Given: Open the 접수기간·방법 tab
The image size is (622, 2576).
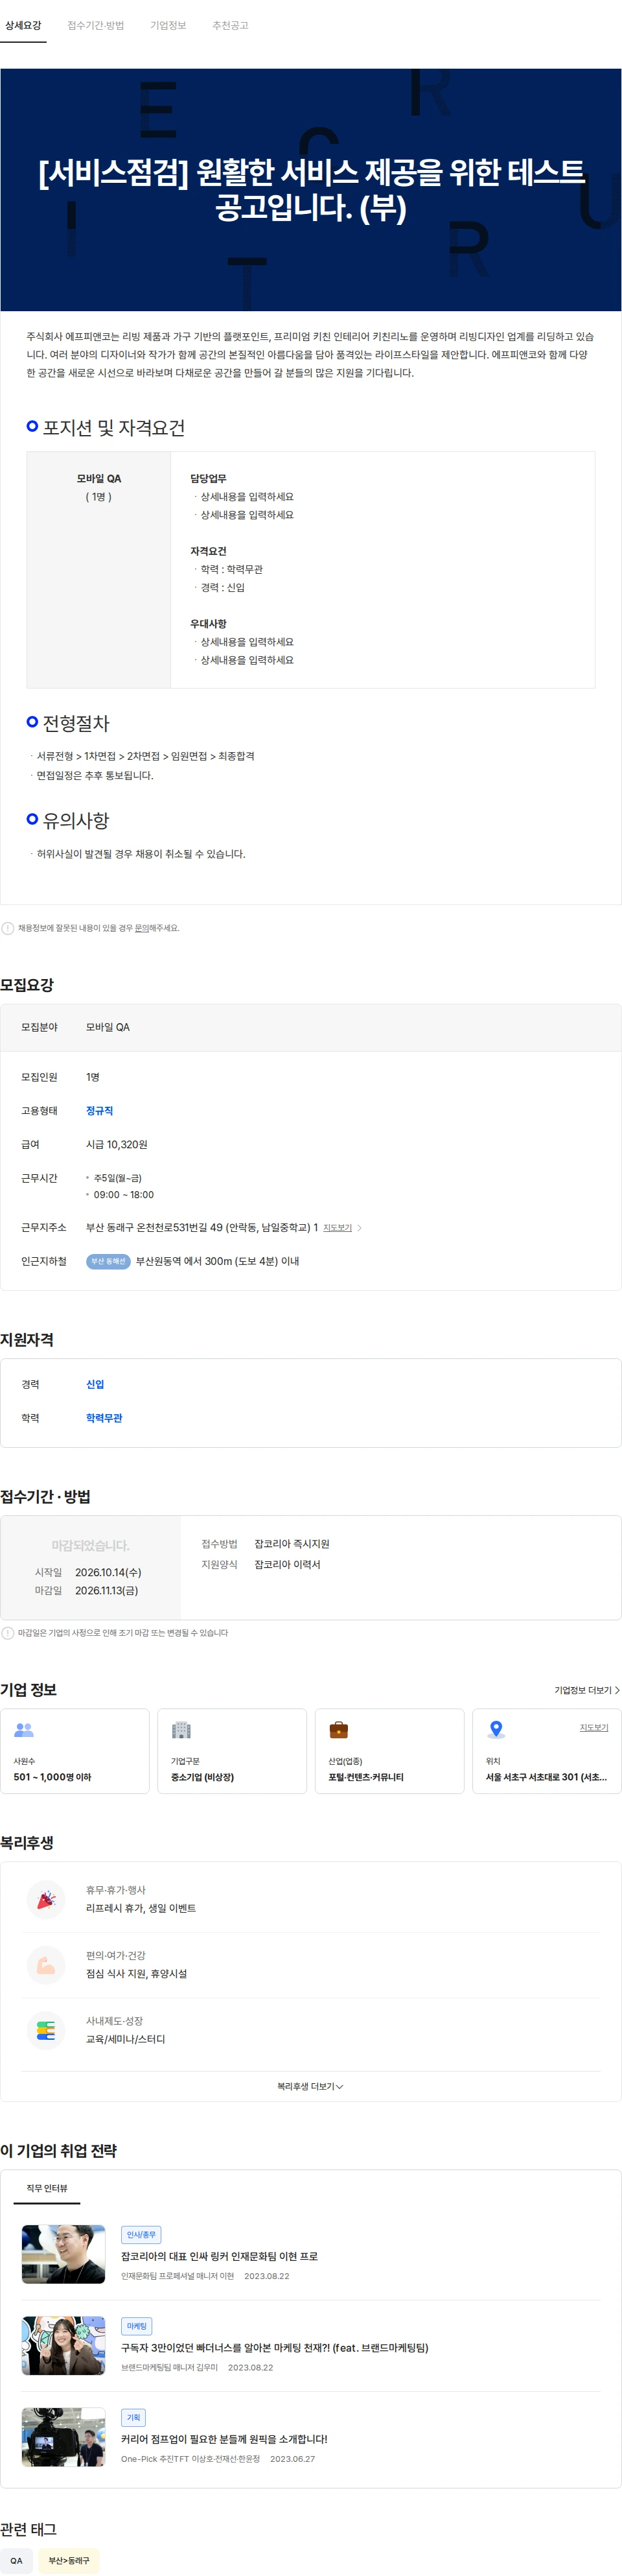Looking at the screenshot, I should [x=96, y=25].
